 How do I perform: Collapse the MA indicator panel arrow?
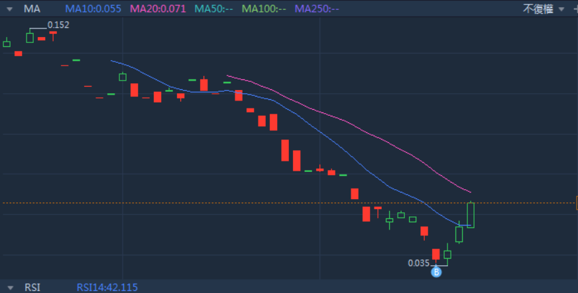(9, 9)
